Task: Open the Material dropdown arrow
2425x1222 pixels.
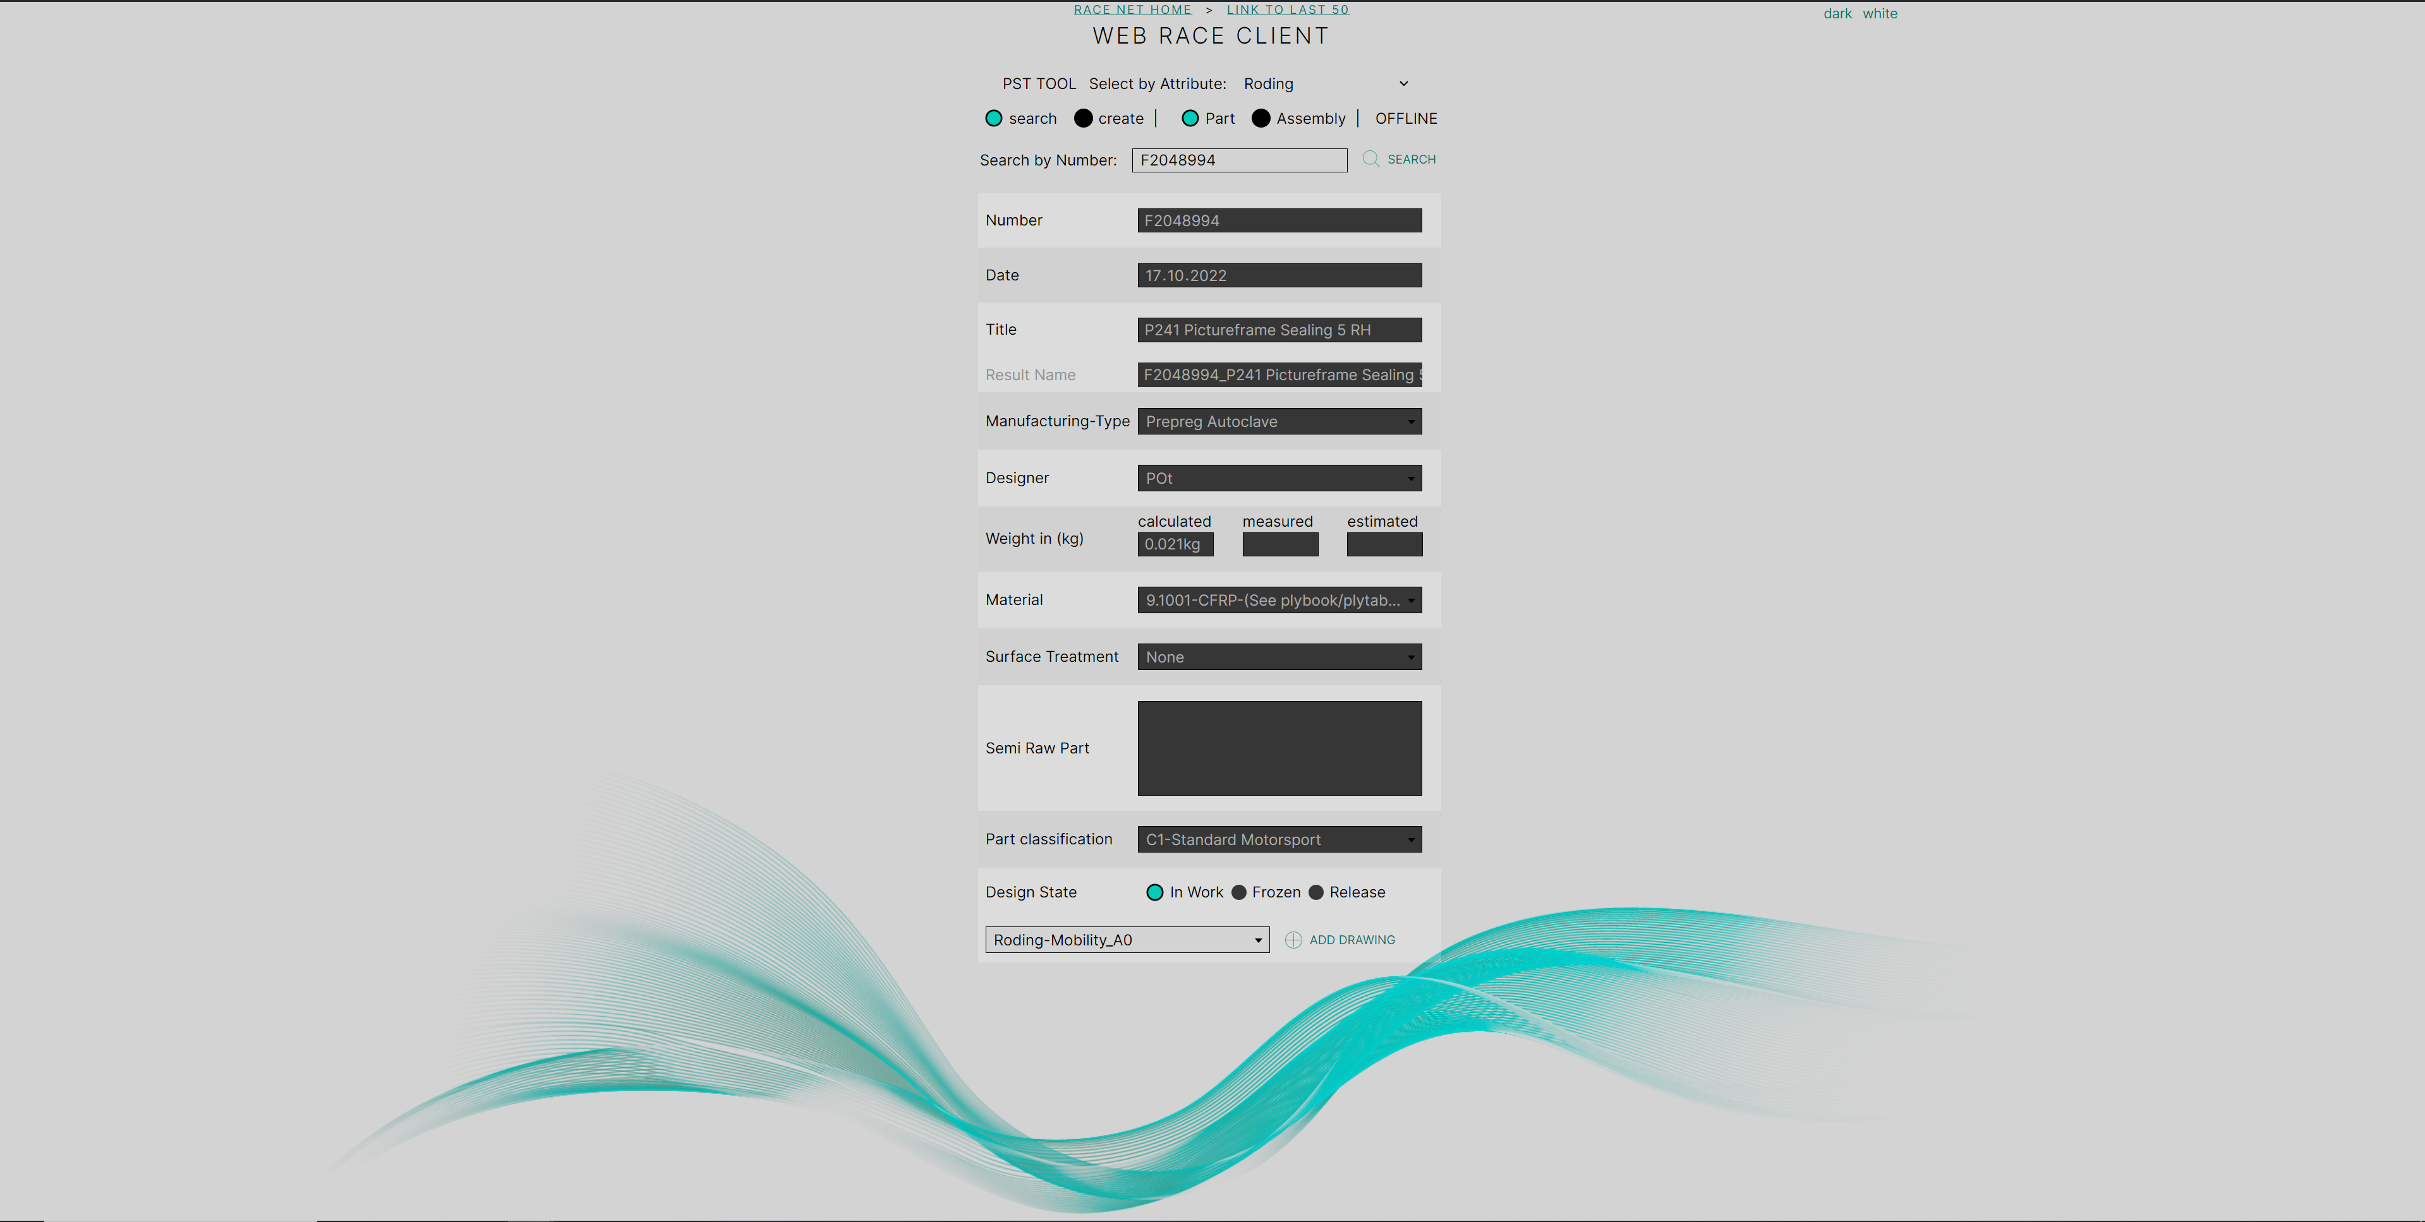Action: pyautogui.click(x=1410, y=600)
